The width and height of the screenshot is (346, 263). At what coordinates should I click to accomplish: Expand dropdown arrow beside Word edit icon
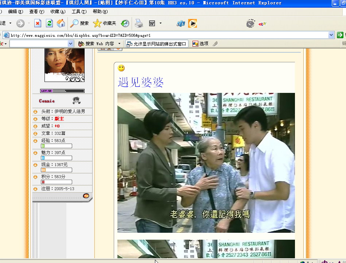click(x=160, y=23)
